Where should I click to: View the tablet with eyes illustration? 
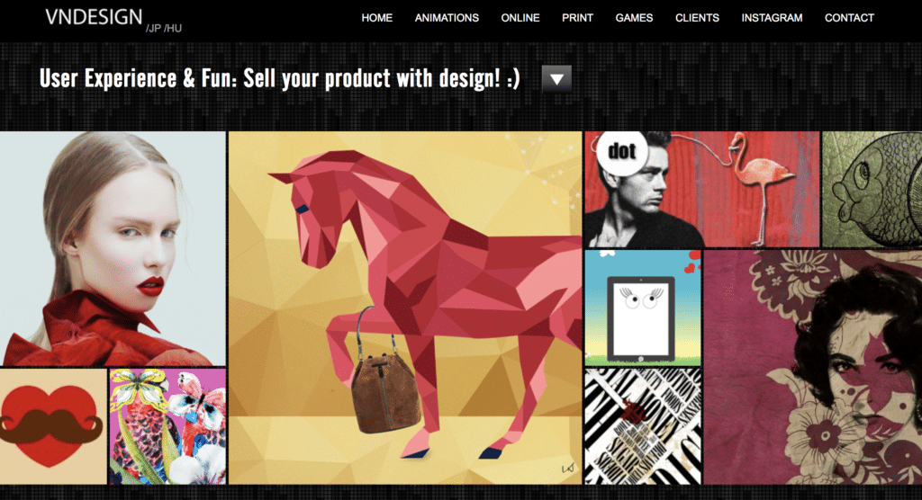pyautogui.click(x=643, y=308)
